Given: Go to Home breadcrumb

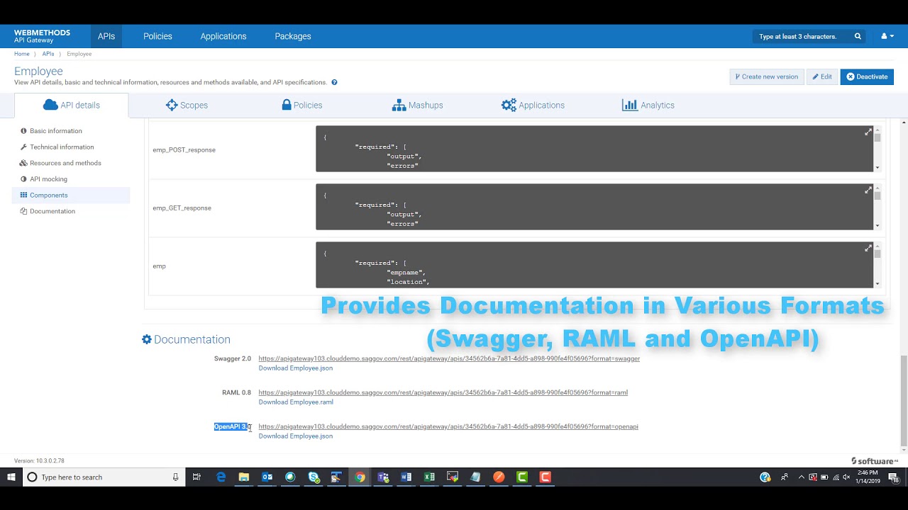Looking at the screenshot, I should (x=22, y=54).
